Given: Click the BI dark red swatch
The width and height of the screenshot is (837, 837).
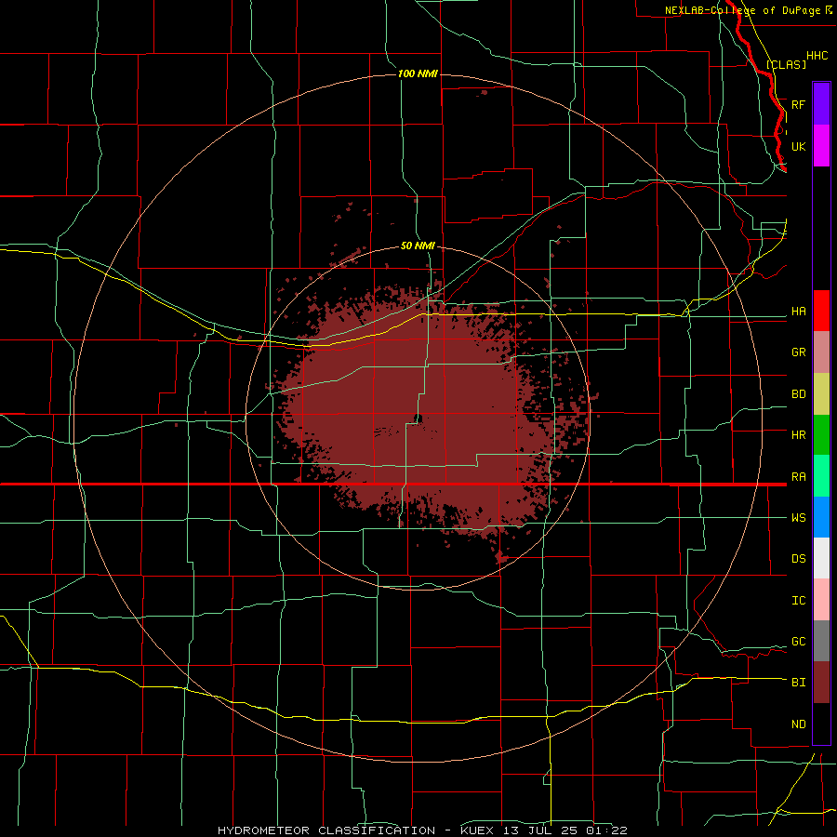Looking at the screenshot, I should pos(821,682).
